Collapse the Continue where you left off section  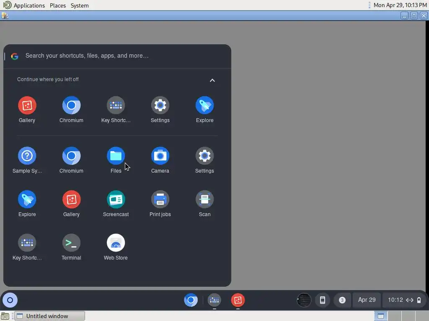212,80
